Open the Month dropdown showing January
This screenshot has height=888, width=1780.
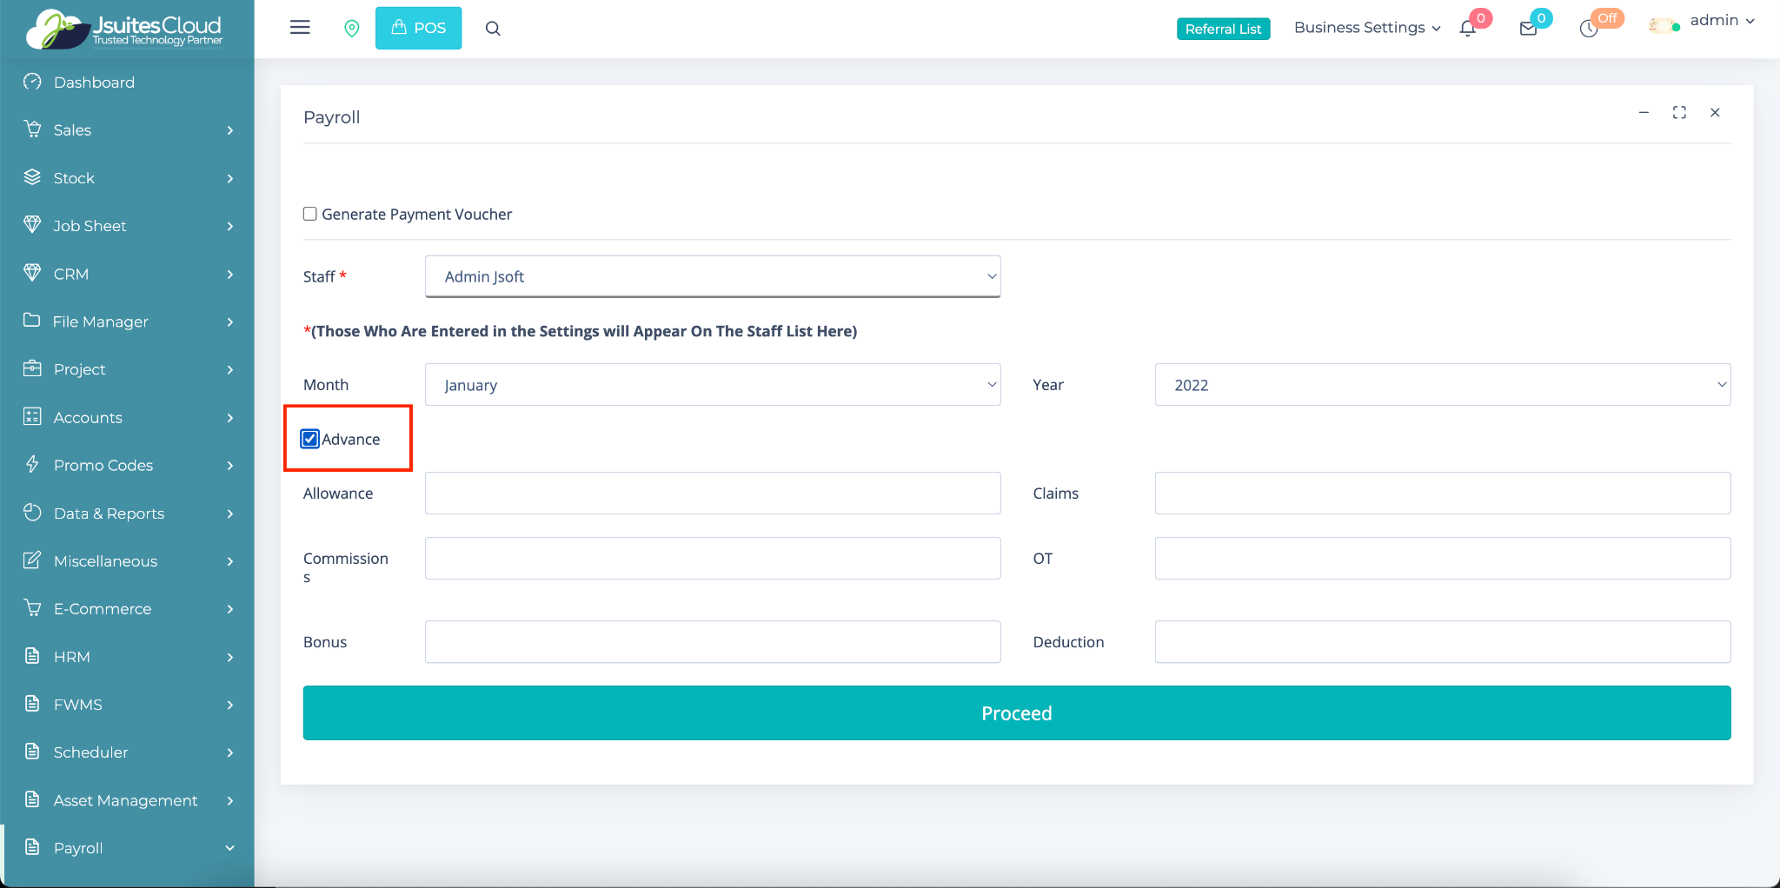coord(712,385)
